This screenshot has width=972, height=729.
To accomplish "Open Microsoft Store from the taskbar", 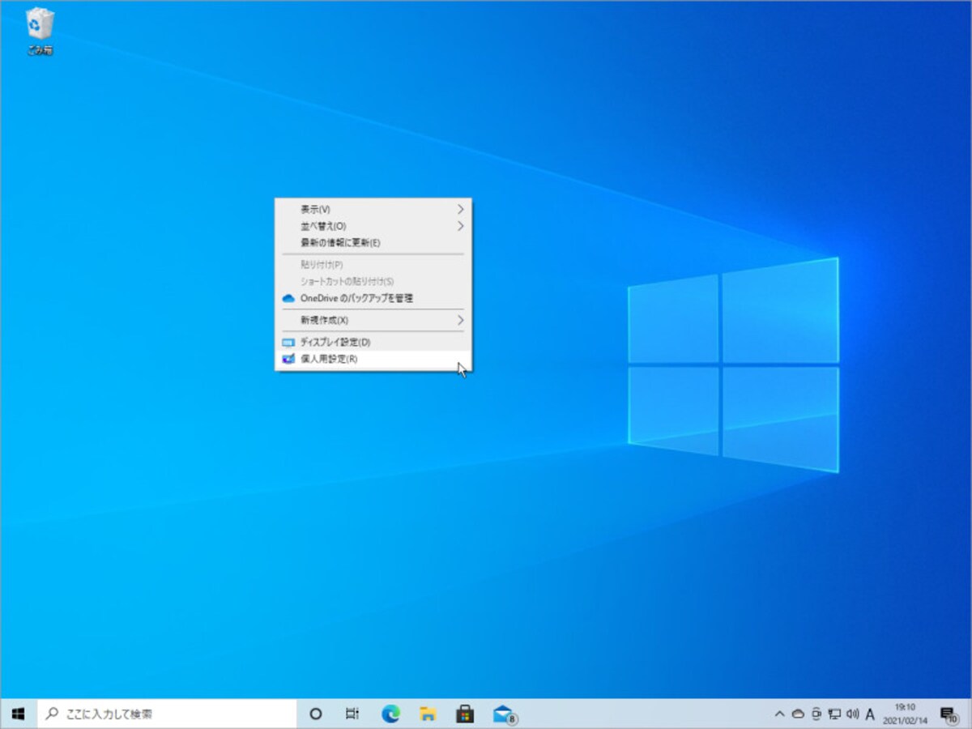I will click(x=465, y=714).
